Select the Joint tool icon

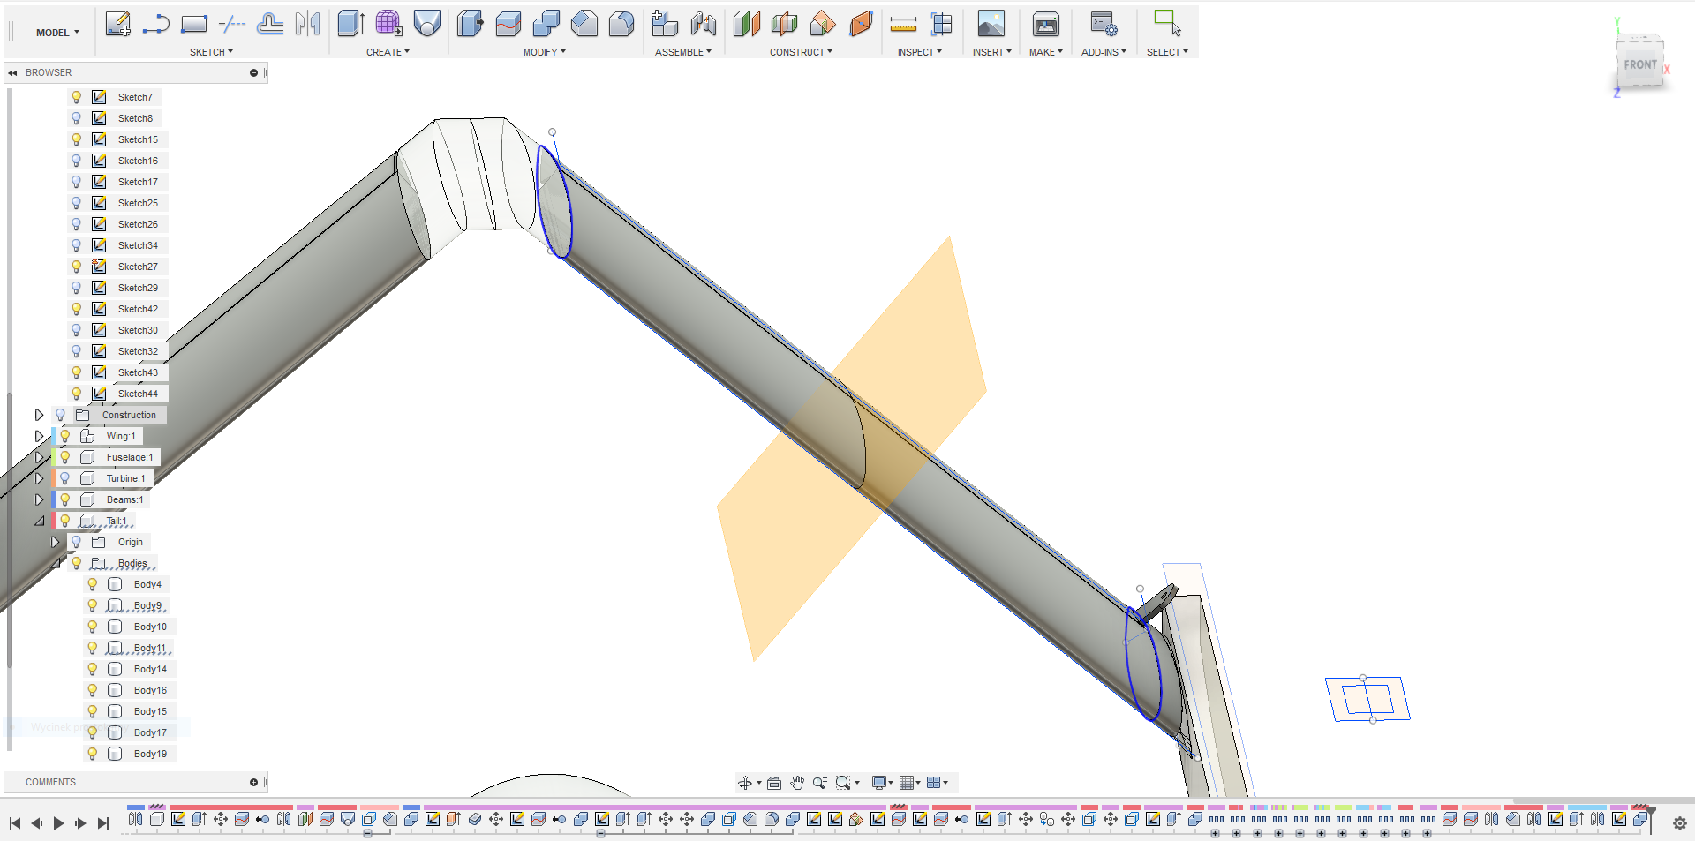(704, 24)
